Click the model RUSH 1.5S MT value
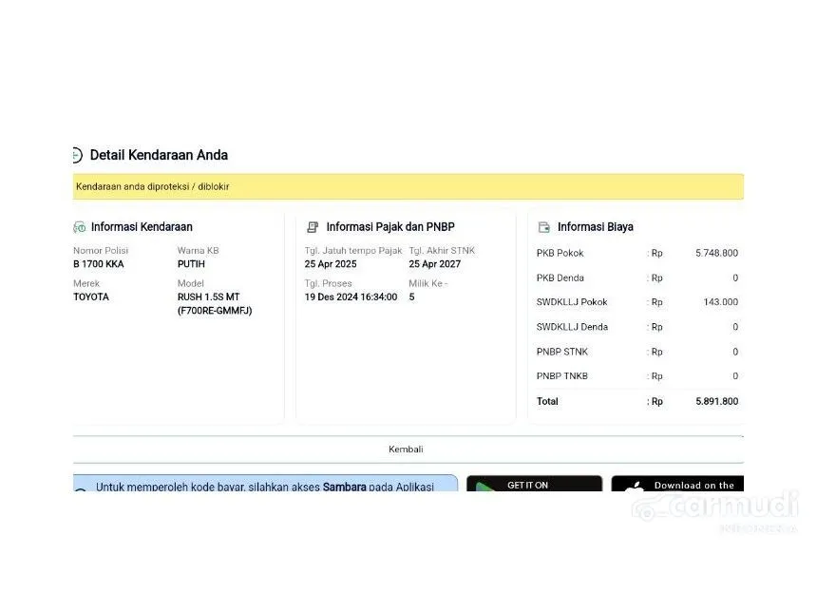Screen dimensions: 817x613 pyautogui.click(x=208, y=297)
